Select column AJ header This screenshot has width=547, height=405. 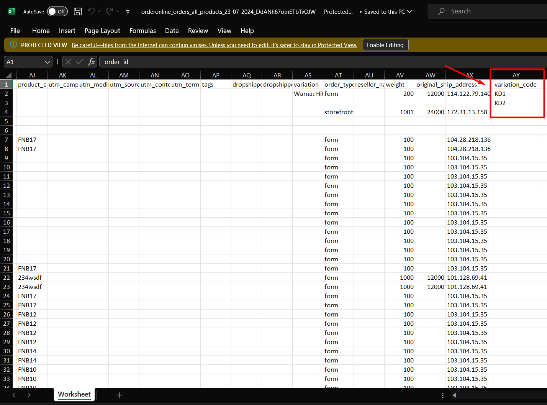(32, 75)
